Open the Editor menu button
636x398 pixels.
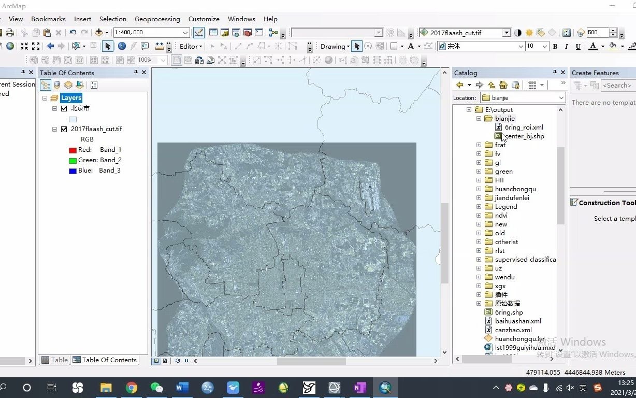click(191, 47)
